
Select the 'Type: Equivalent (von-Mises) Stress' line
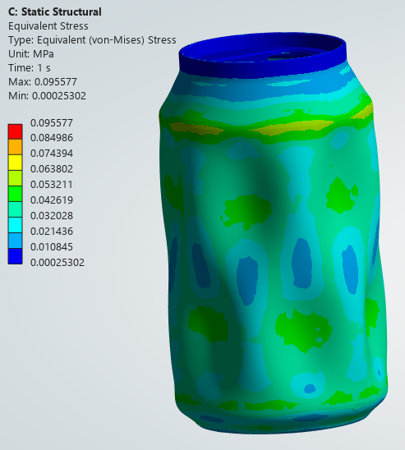[92, 40]
